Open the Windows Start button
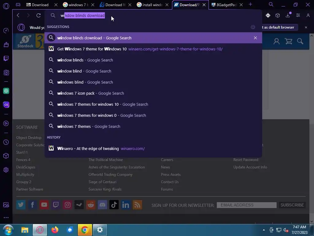314x236 pixels. [8, 230]
